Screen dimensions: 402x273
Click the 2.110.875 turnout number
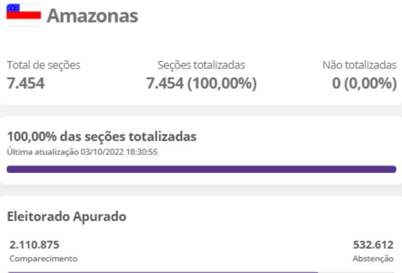pyautogui.click(x=34, y=245)
